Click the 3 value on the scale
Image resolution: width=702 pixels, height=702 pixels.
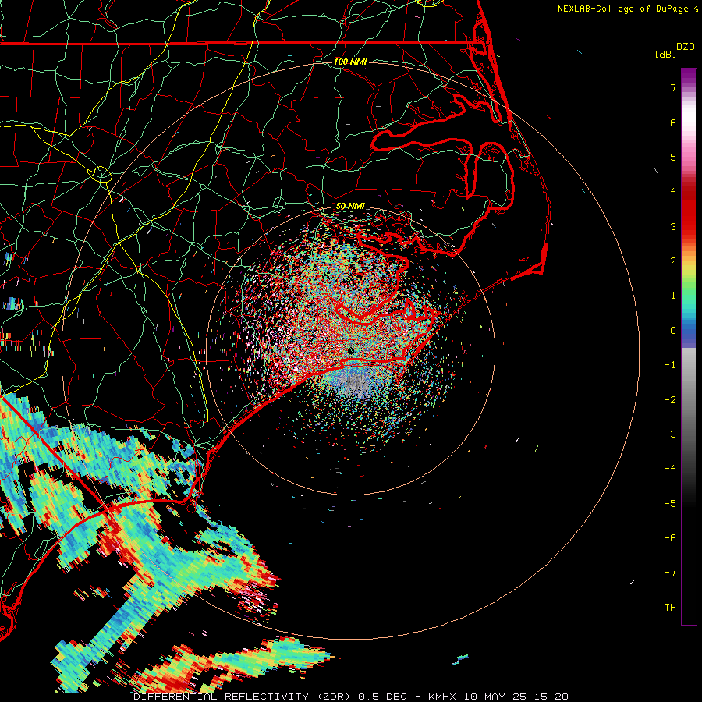673,226
